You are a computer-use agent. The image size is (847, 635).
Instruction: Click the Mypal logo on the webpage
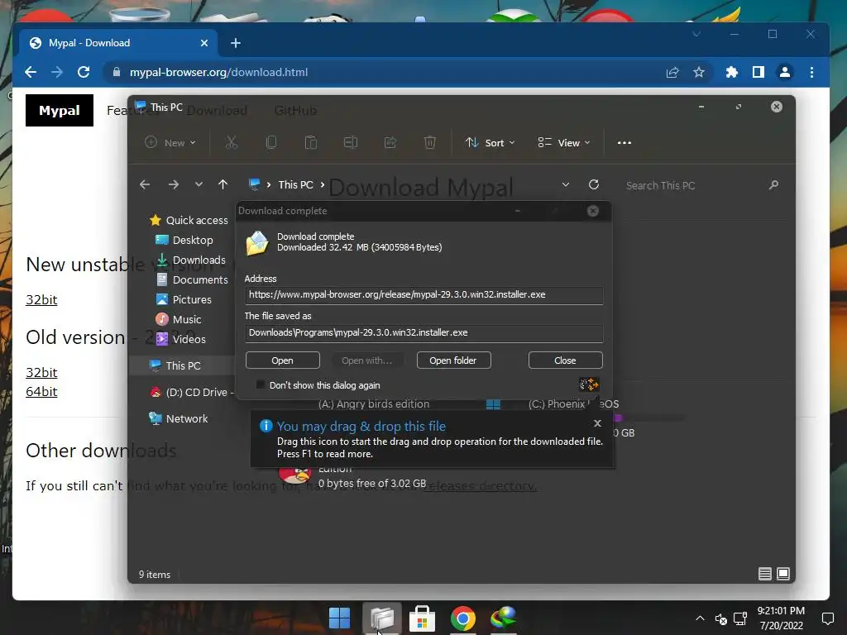pos(60,110)
